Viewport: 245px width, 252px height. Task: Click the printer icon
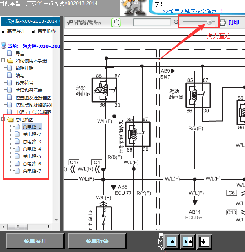[223, 22]
